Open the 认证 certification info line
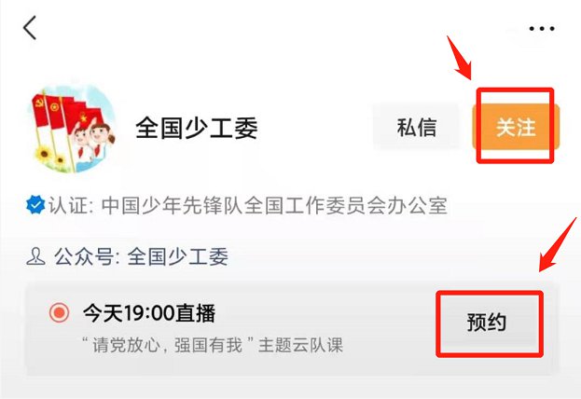The width and height of the screenshot is (581, 399). pos(237,205)
